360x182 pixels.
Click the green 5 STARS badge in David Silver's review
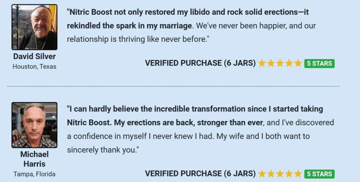tap(319, 63)
